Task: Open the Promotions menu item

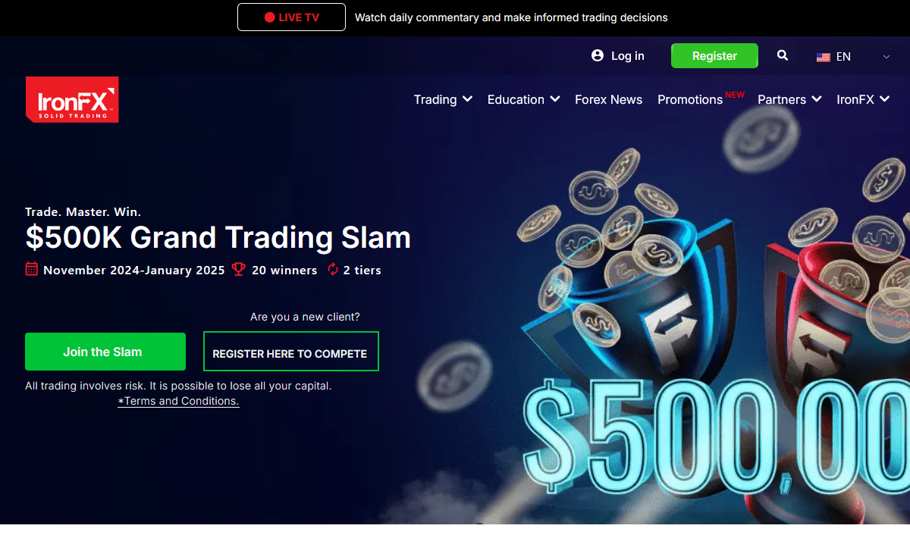Action: click(x=690, y=99)
